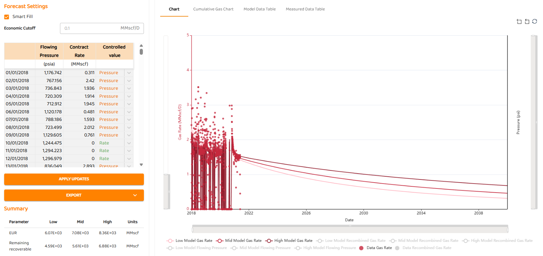Viewport: 543px width, 256px height.
Task: Uncheck the Smart Fill checkbox
Action: [7, 17]
